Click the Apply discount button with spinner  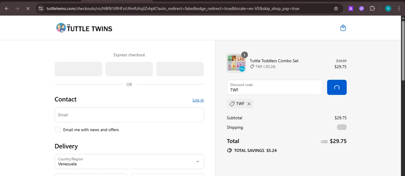pos(337,87)
